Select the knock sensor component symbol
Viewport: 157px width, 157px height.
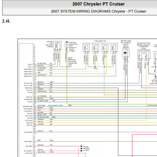pos(126,53)
